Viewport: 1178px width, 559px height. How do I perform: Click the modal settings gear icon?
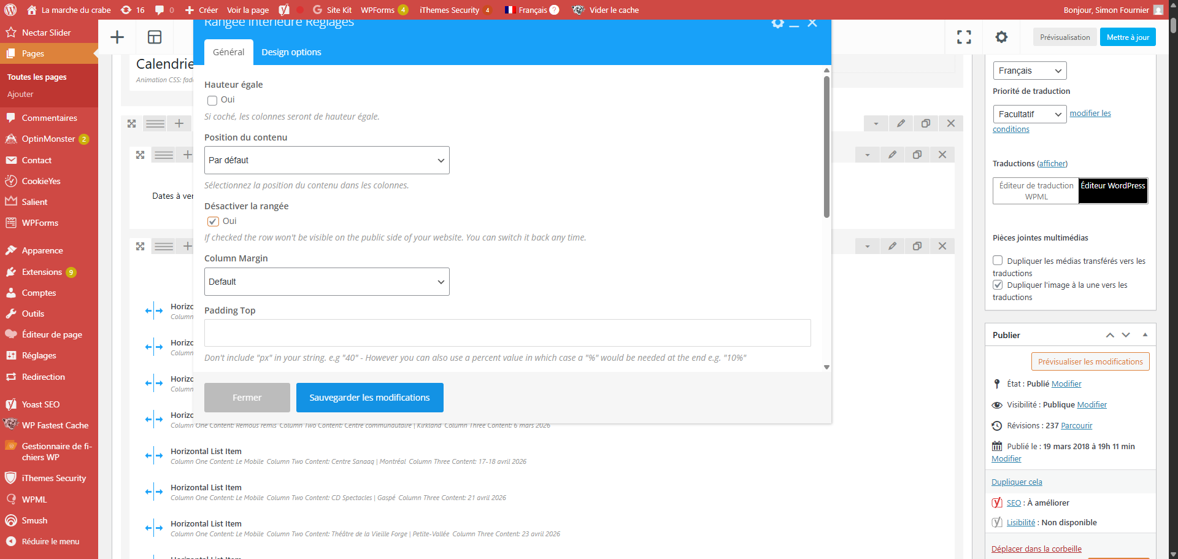point(777,24)
